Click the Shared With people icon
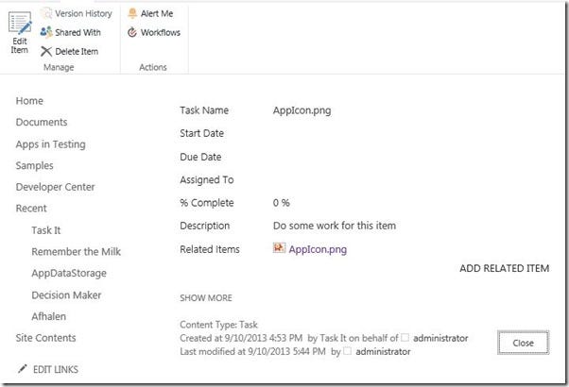This screenshot has height=387, width=569. point(46,32)
